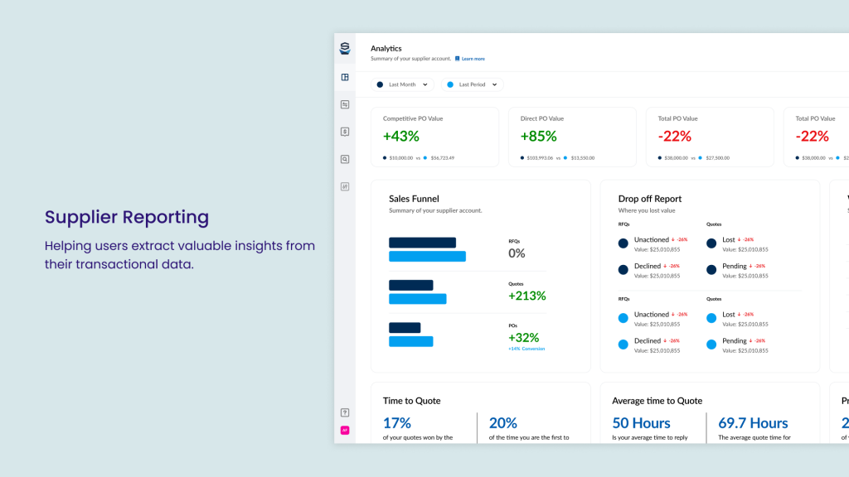Viewport: 849px width, 477px height.
Task: Open the transfer arrows sidebar icon
Action: click(345, 104)
